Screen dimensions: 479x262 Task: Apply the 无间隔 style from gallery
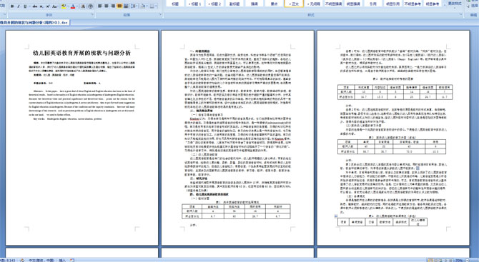(314, 4)
